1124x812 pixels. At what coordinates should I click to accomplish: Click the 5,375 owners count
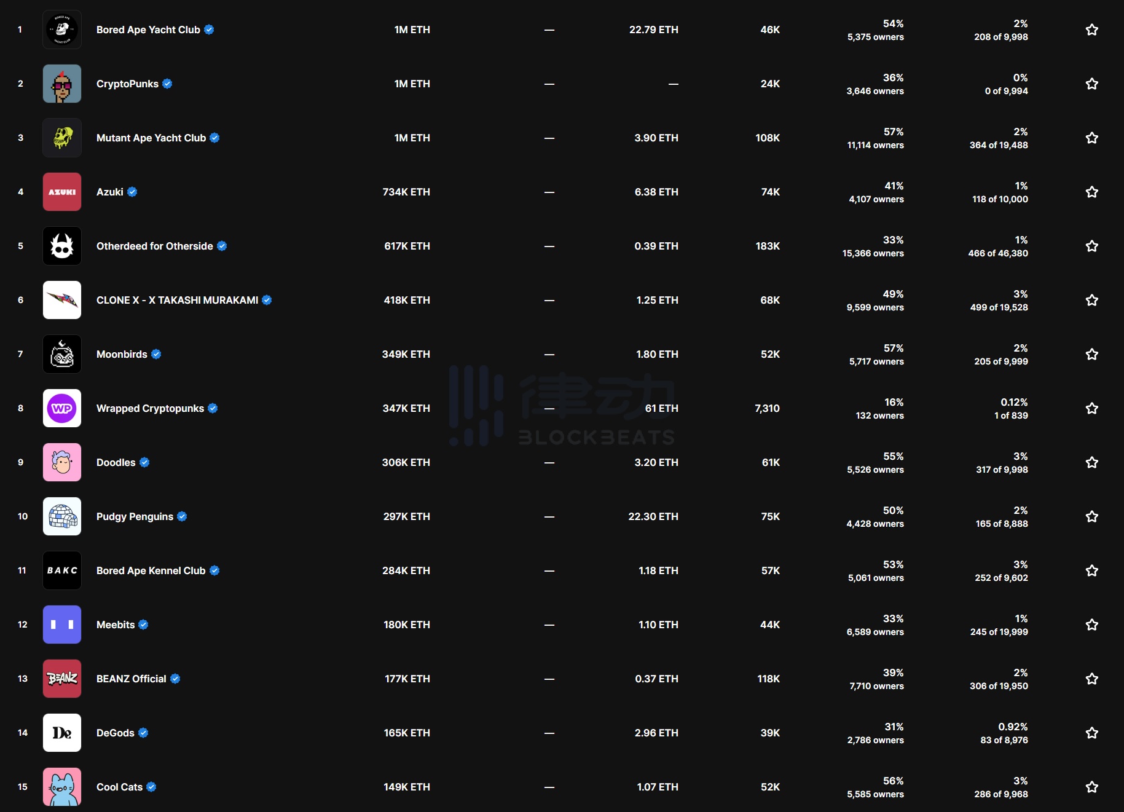pyautogui.click(x=876, y=37)
